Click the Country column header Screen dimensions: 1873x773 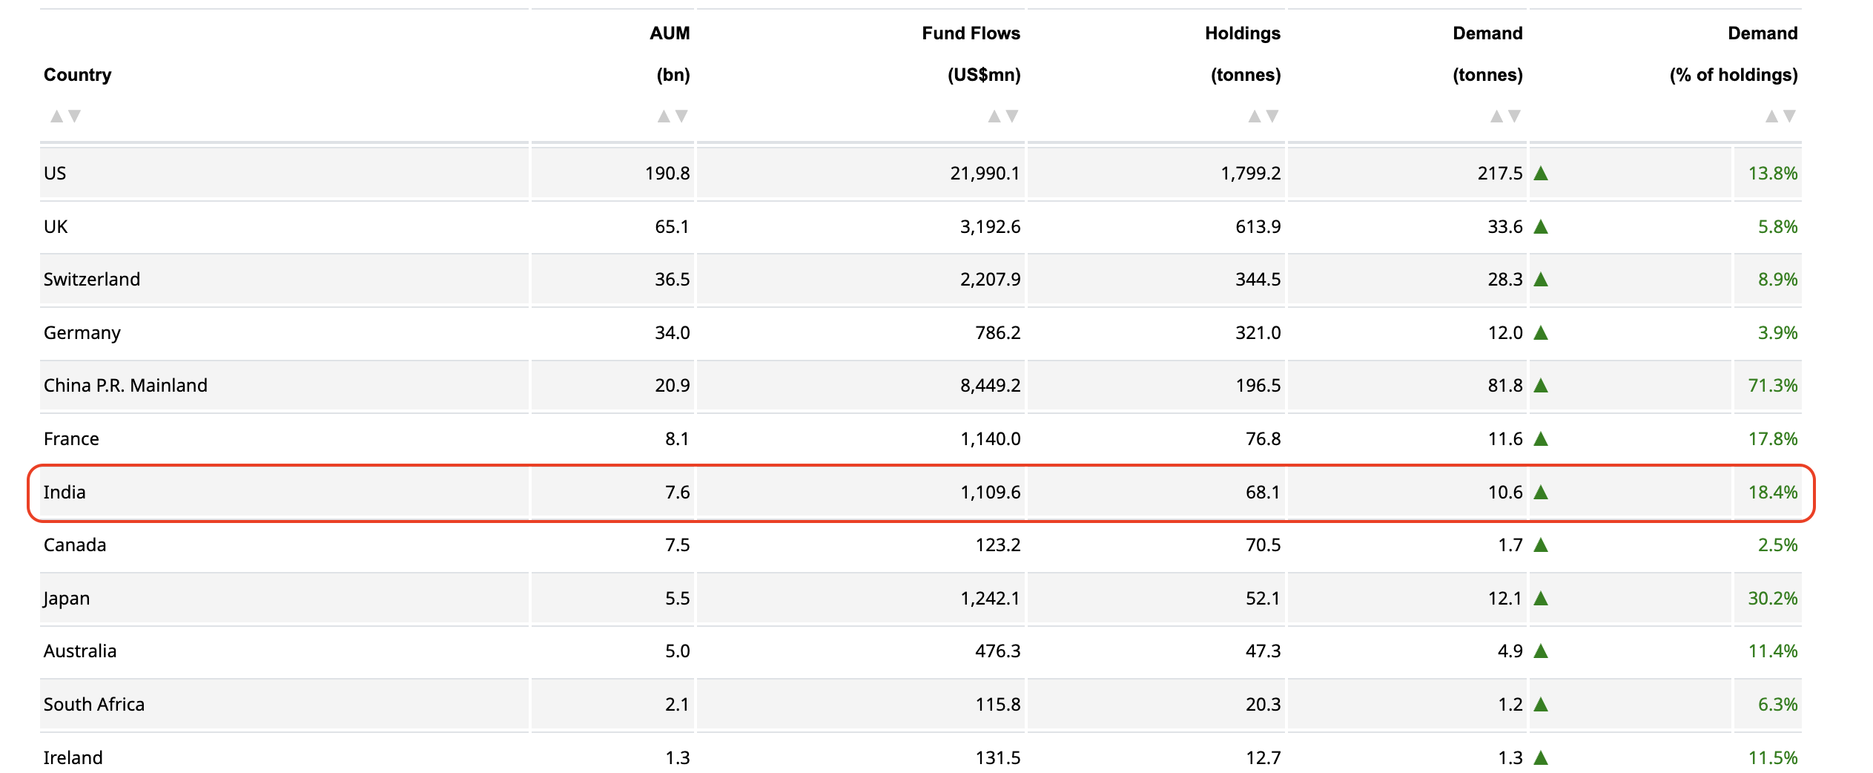77,75
